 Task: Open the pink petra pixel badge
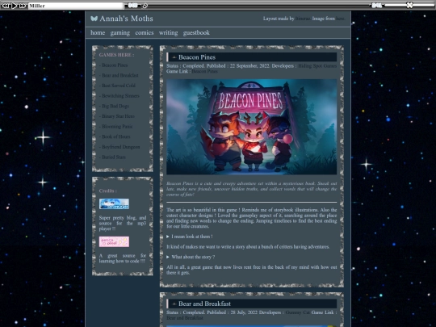click(114, 241)
